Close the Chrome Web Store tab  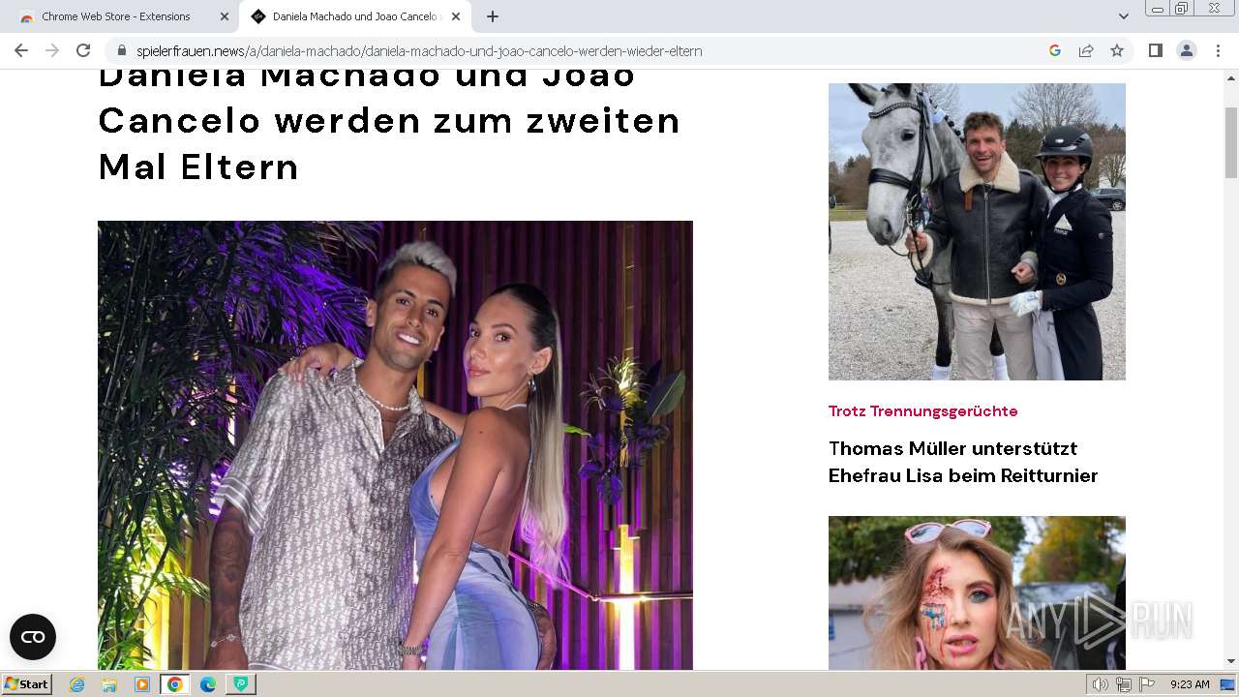[225, 16]
